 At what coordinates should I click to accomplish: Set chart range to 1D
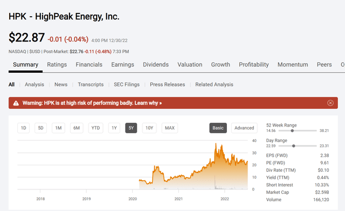click(24, 128)
